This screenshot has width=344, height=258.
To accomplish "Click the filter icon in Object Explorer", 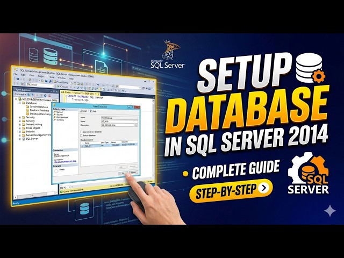I will point(41,95).
